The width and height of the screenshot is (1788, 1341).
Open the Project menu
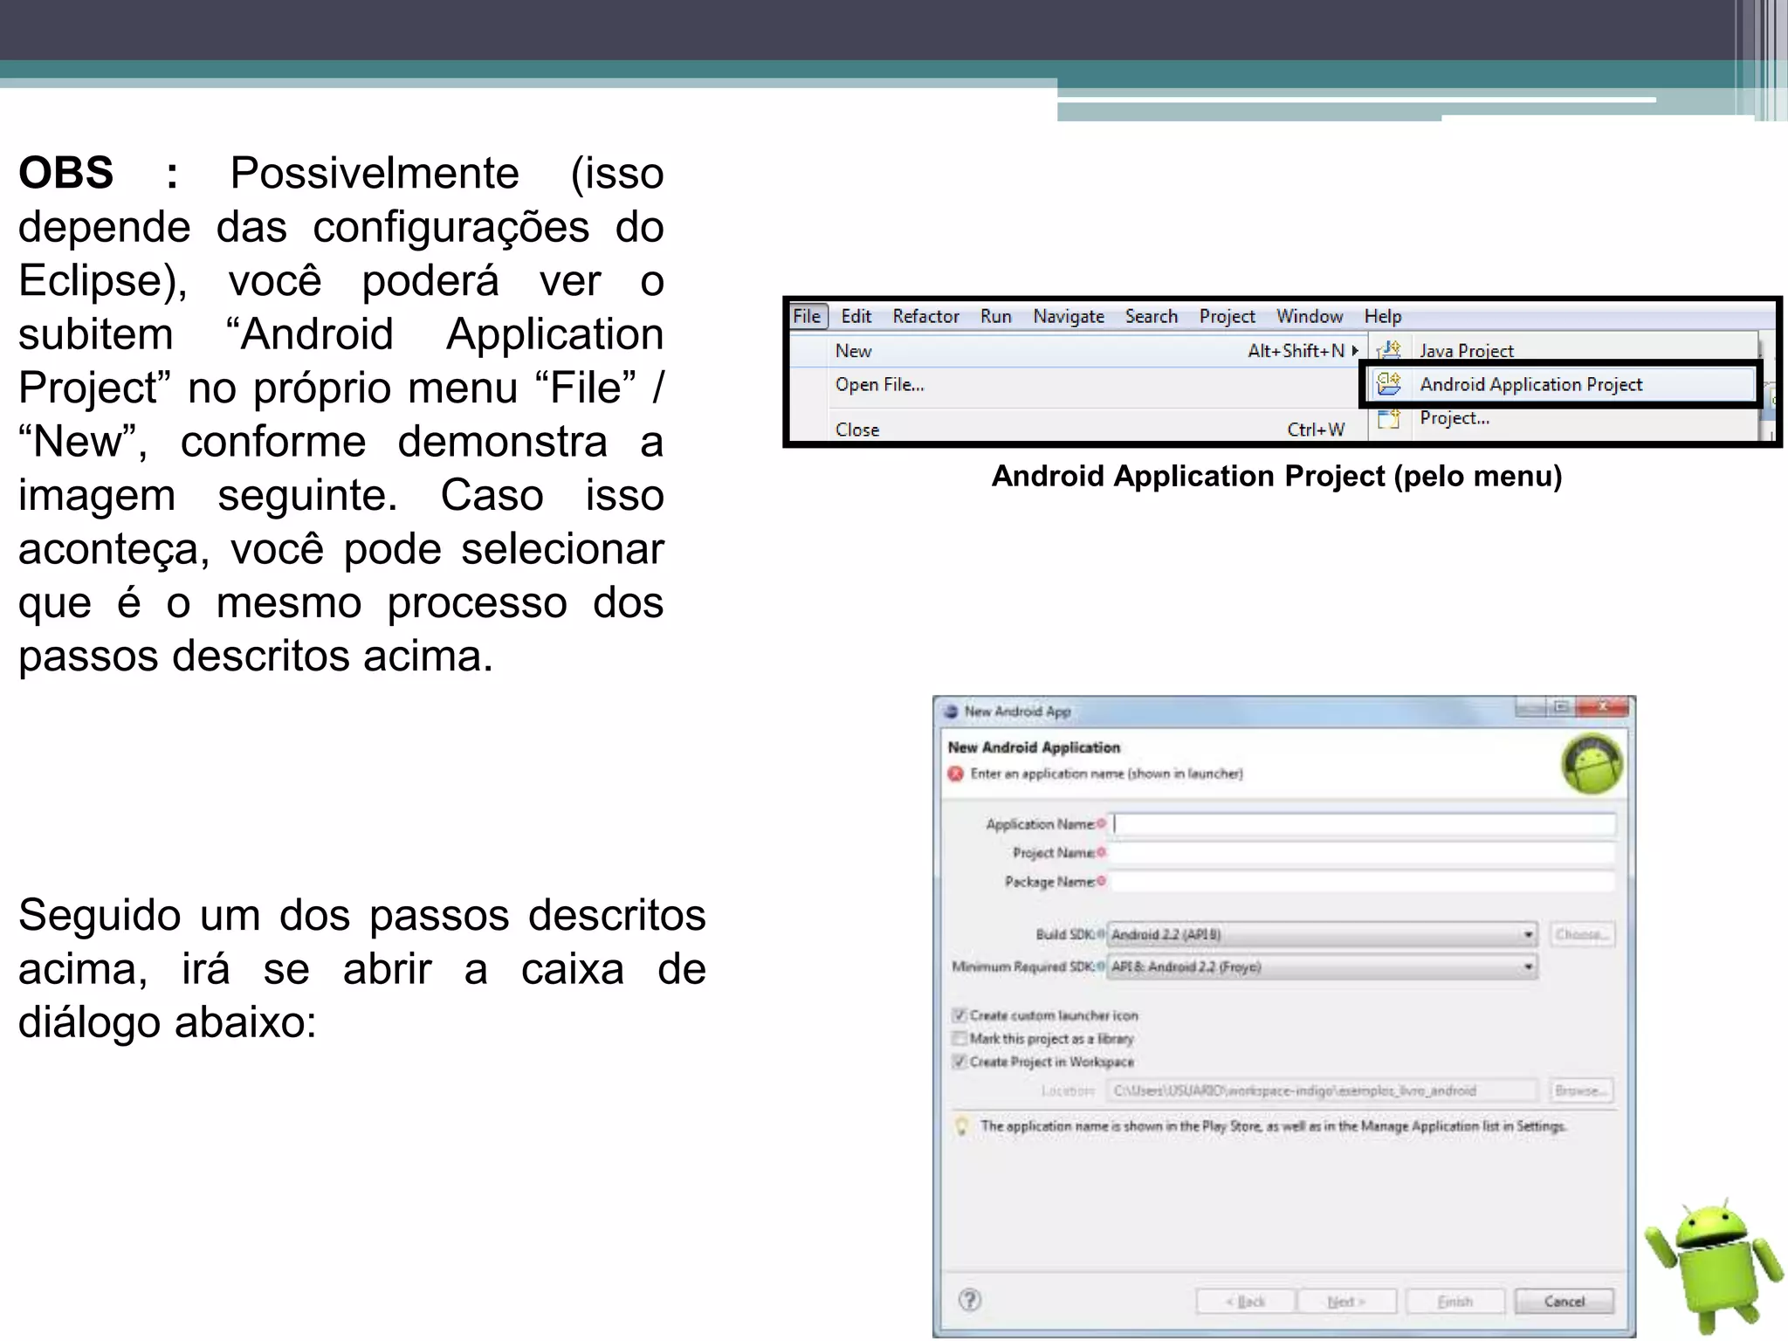point(1227,316)
